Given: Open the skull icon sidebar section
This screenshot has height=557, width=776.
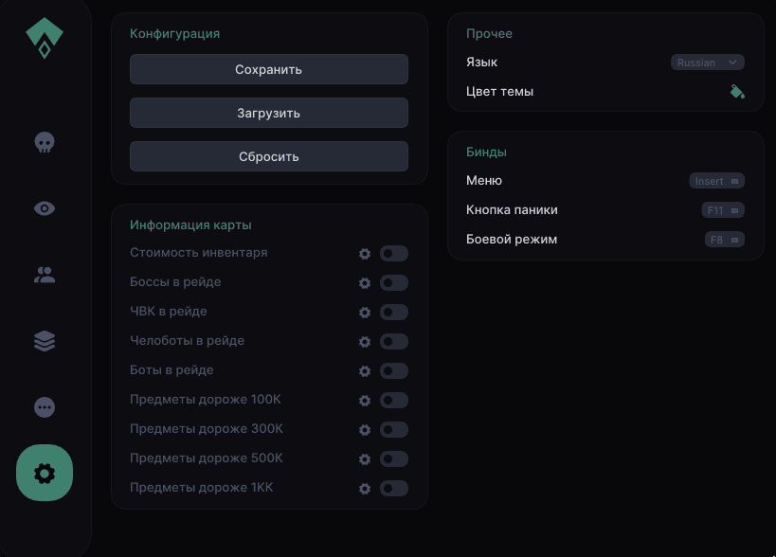Looking at the screenshot, I should tap(45, 142).
